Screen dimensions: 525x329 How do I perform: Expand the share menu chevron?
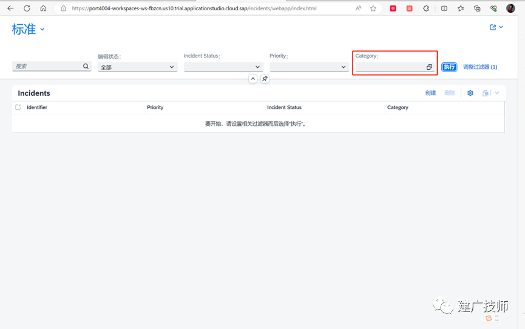[501, 27]
